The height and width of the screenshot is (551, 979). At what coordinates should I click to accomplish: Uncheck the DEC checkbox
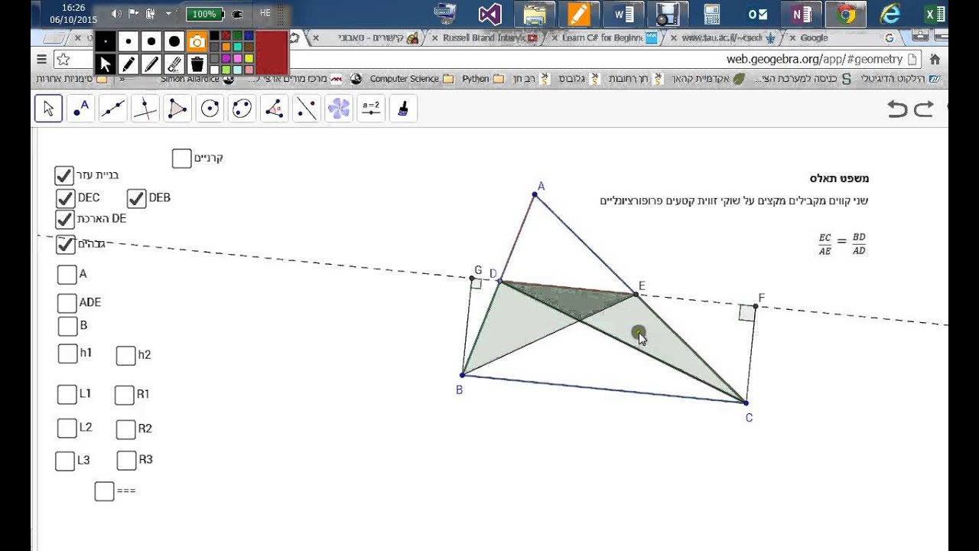pos(65,198)
